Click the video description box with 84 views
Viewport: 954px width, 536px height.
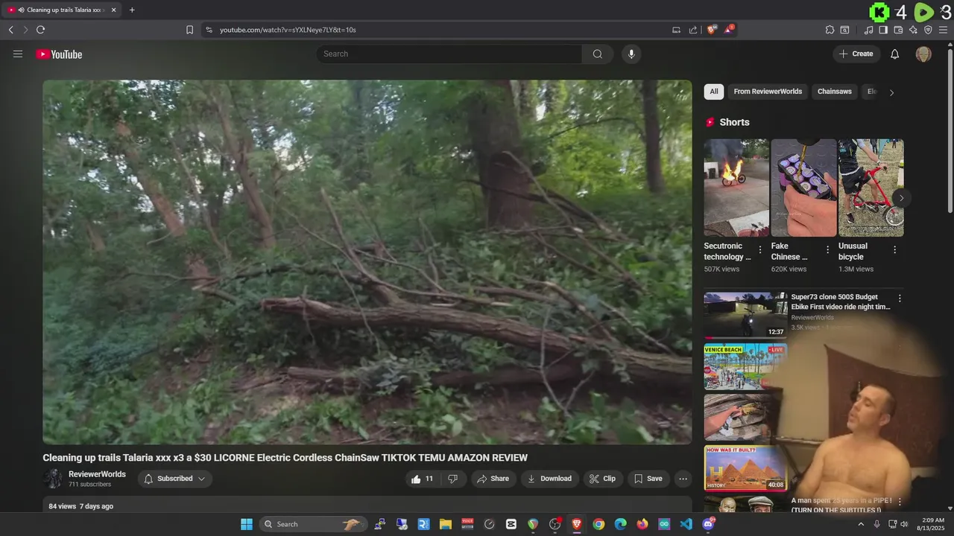(367, 505)
